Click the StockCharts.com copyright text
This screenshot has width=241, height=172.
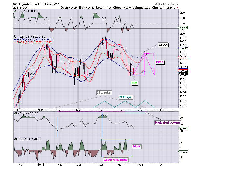tap(167, 4)
